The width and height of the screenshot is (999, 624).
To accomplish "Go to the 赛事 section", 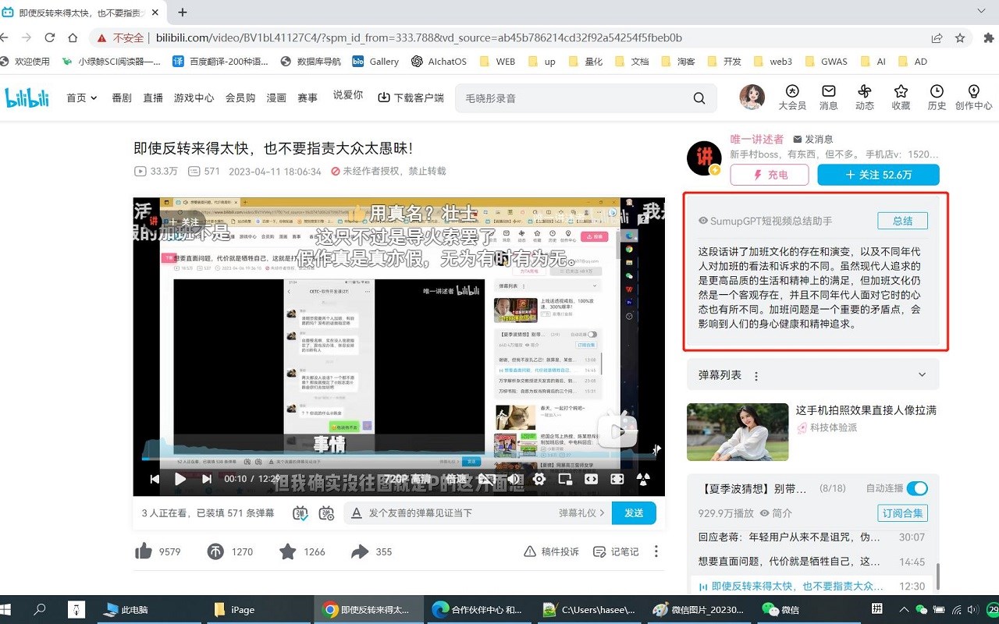I will coord(308,98).
